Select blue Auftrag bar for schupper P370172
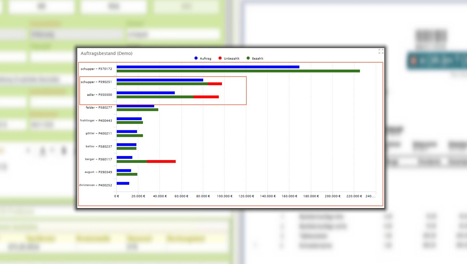 pyautogui.click(x=208, y=67)
